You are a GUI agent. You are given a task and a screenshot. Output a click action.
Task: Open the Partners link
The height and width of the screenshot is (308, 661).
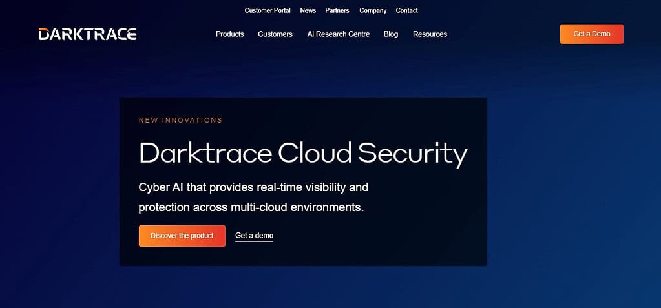[x=337, y=10]
